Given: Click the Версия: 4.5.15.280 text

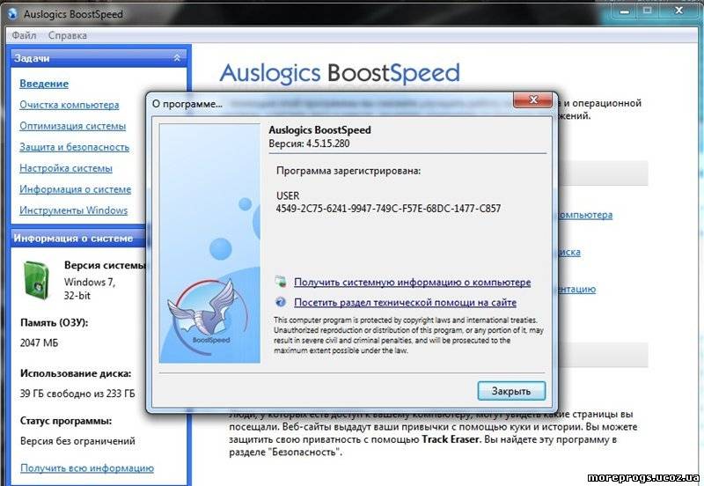Looking at the screenshot, I should (309, 144).
